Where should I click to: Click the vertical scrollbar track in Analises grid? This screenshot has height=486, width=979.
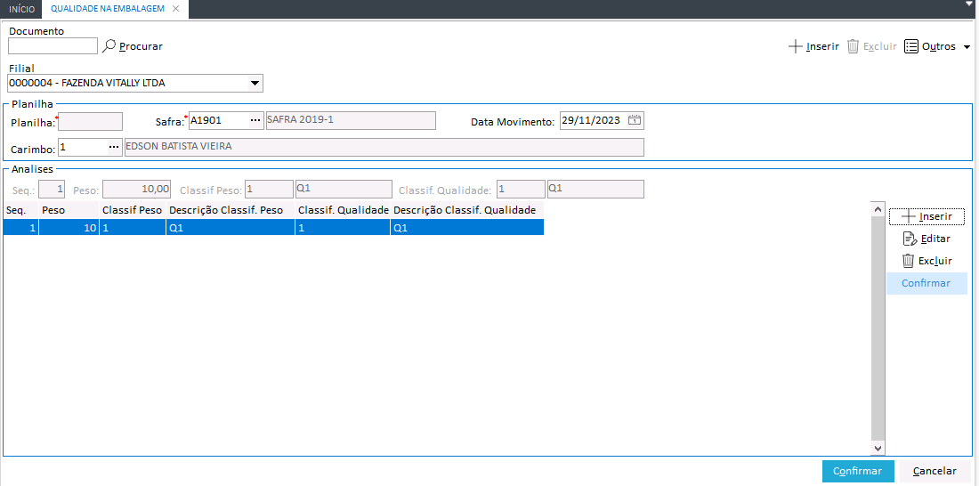tap(878, 328)
